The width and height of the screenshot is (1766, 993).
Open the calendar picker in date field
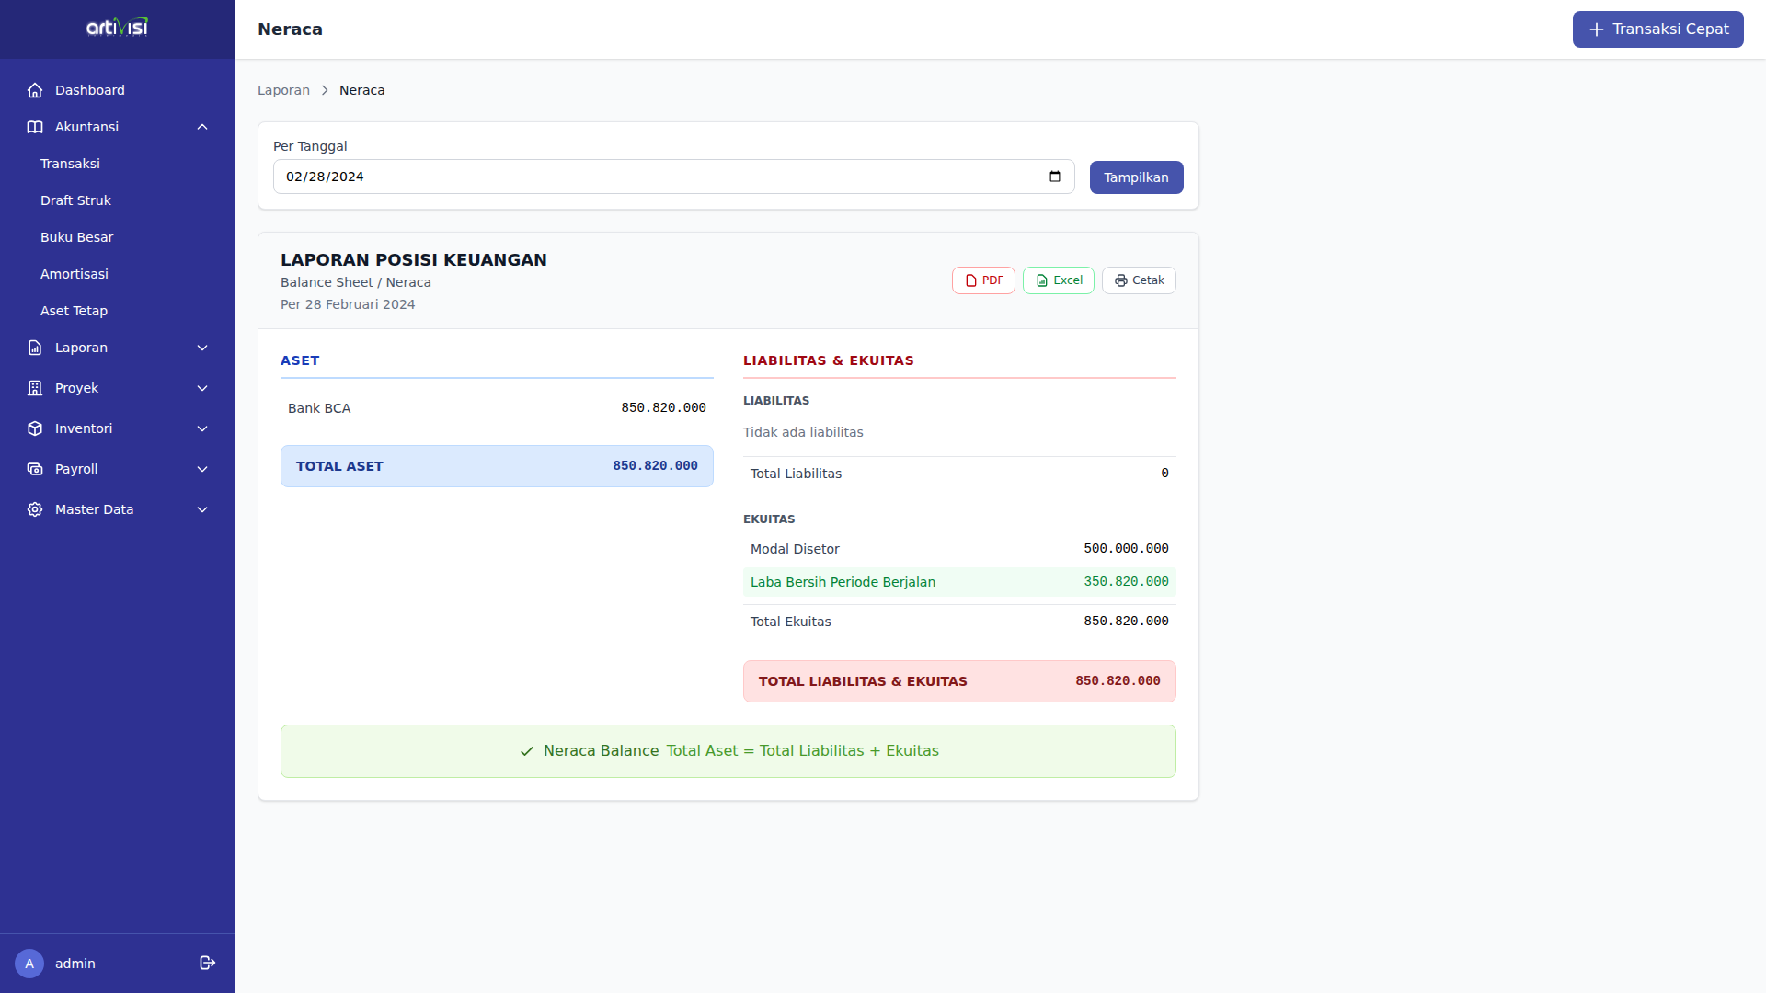[x=1054, y=177]
